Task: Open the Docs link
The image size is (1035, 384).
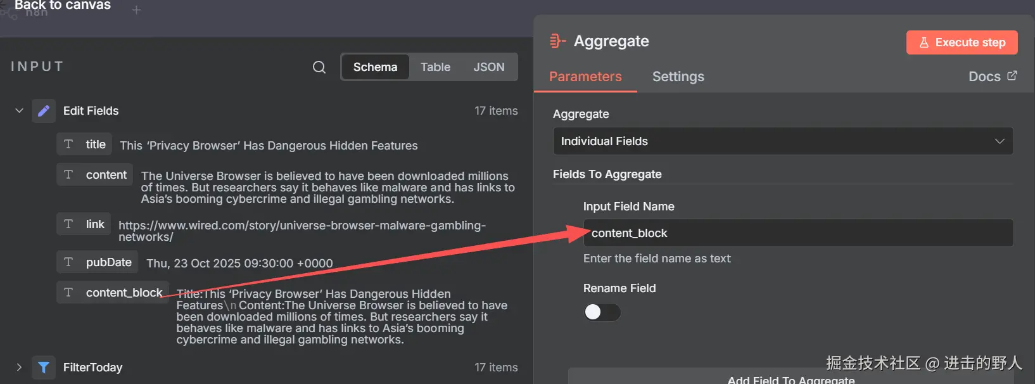Action: pyautogui.click(x=992, y=77)
